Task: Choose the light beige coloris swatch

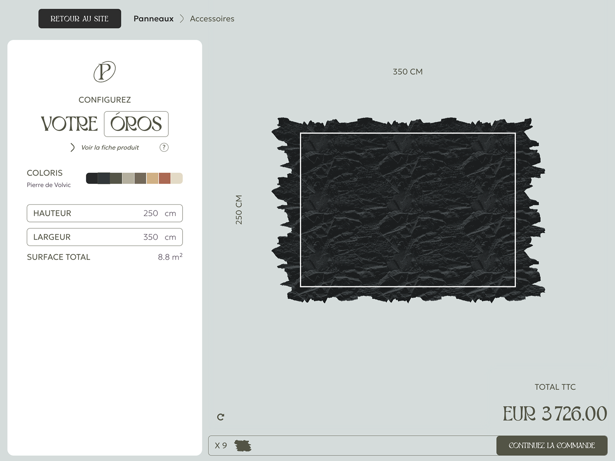Action: click(x=176, y=178)
